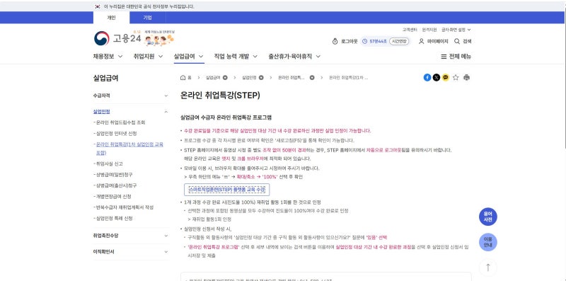566x281 pixels.
Task: Open 마이페이지 via the person icon
Action: [x=421, y=42]
